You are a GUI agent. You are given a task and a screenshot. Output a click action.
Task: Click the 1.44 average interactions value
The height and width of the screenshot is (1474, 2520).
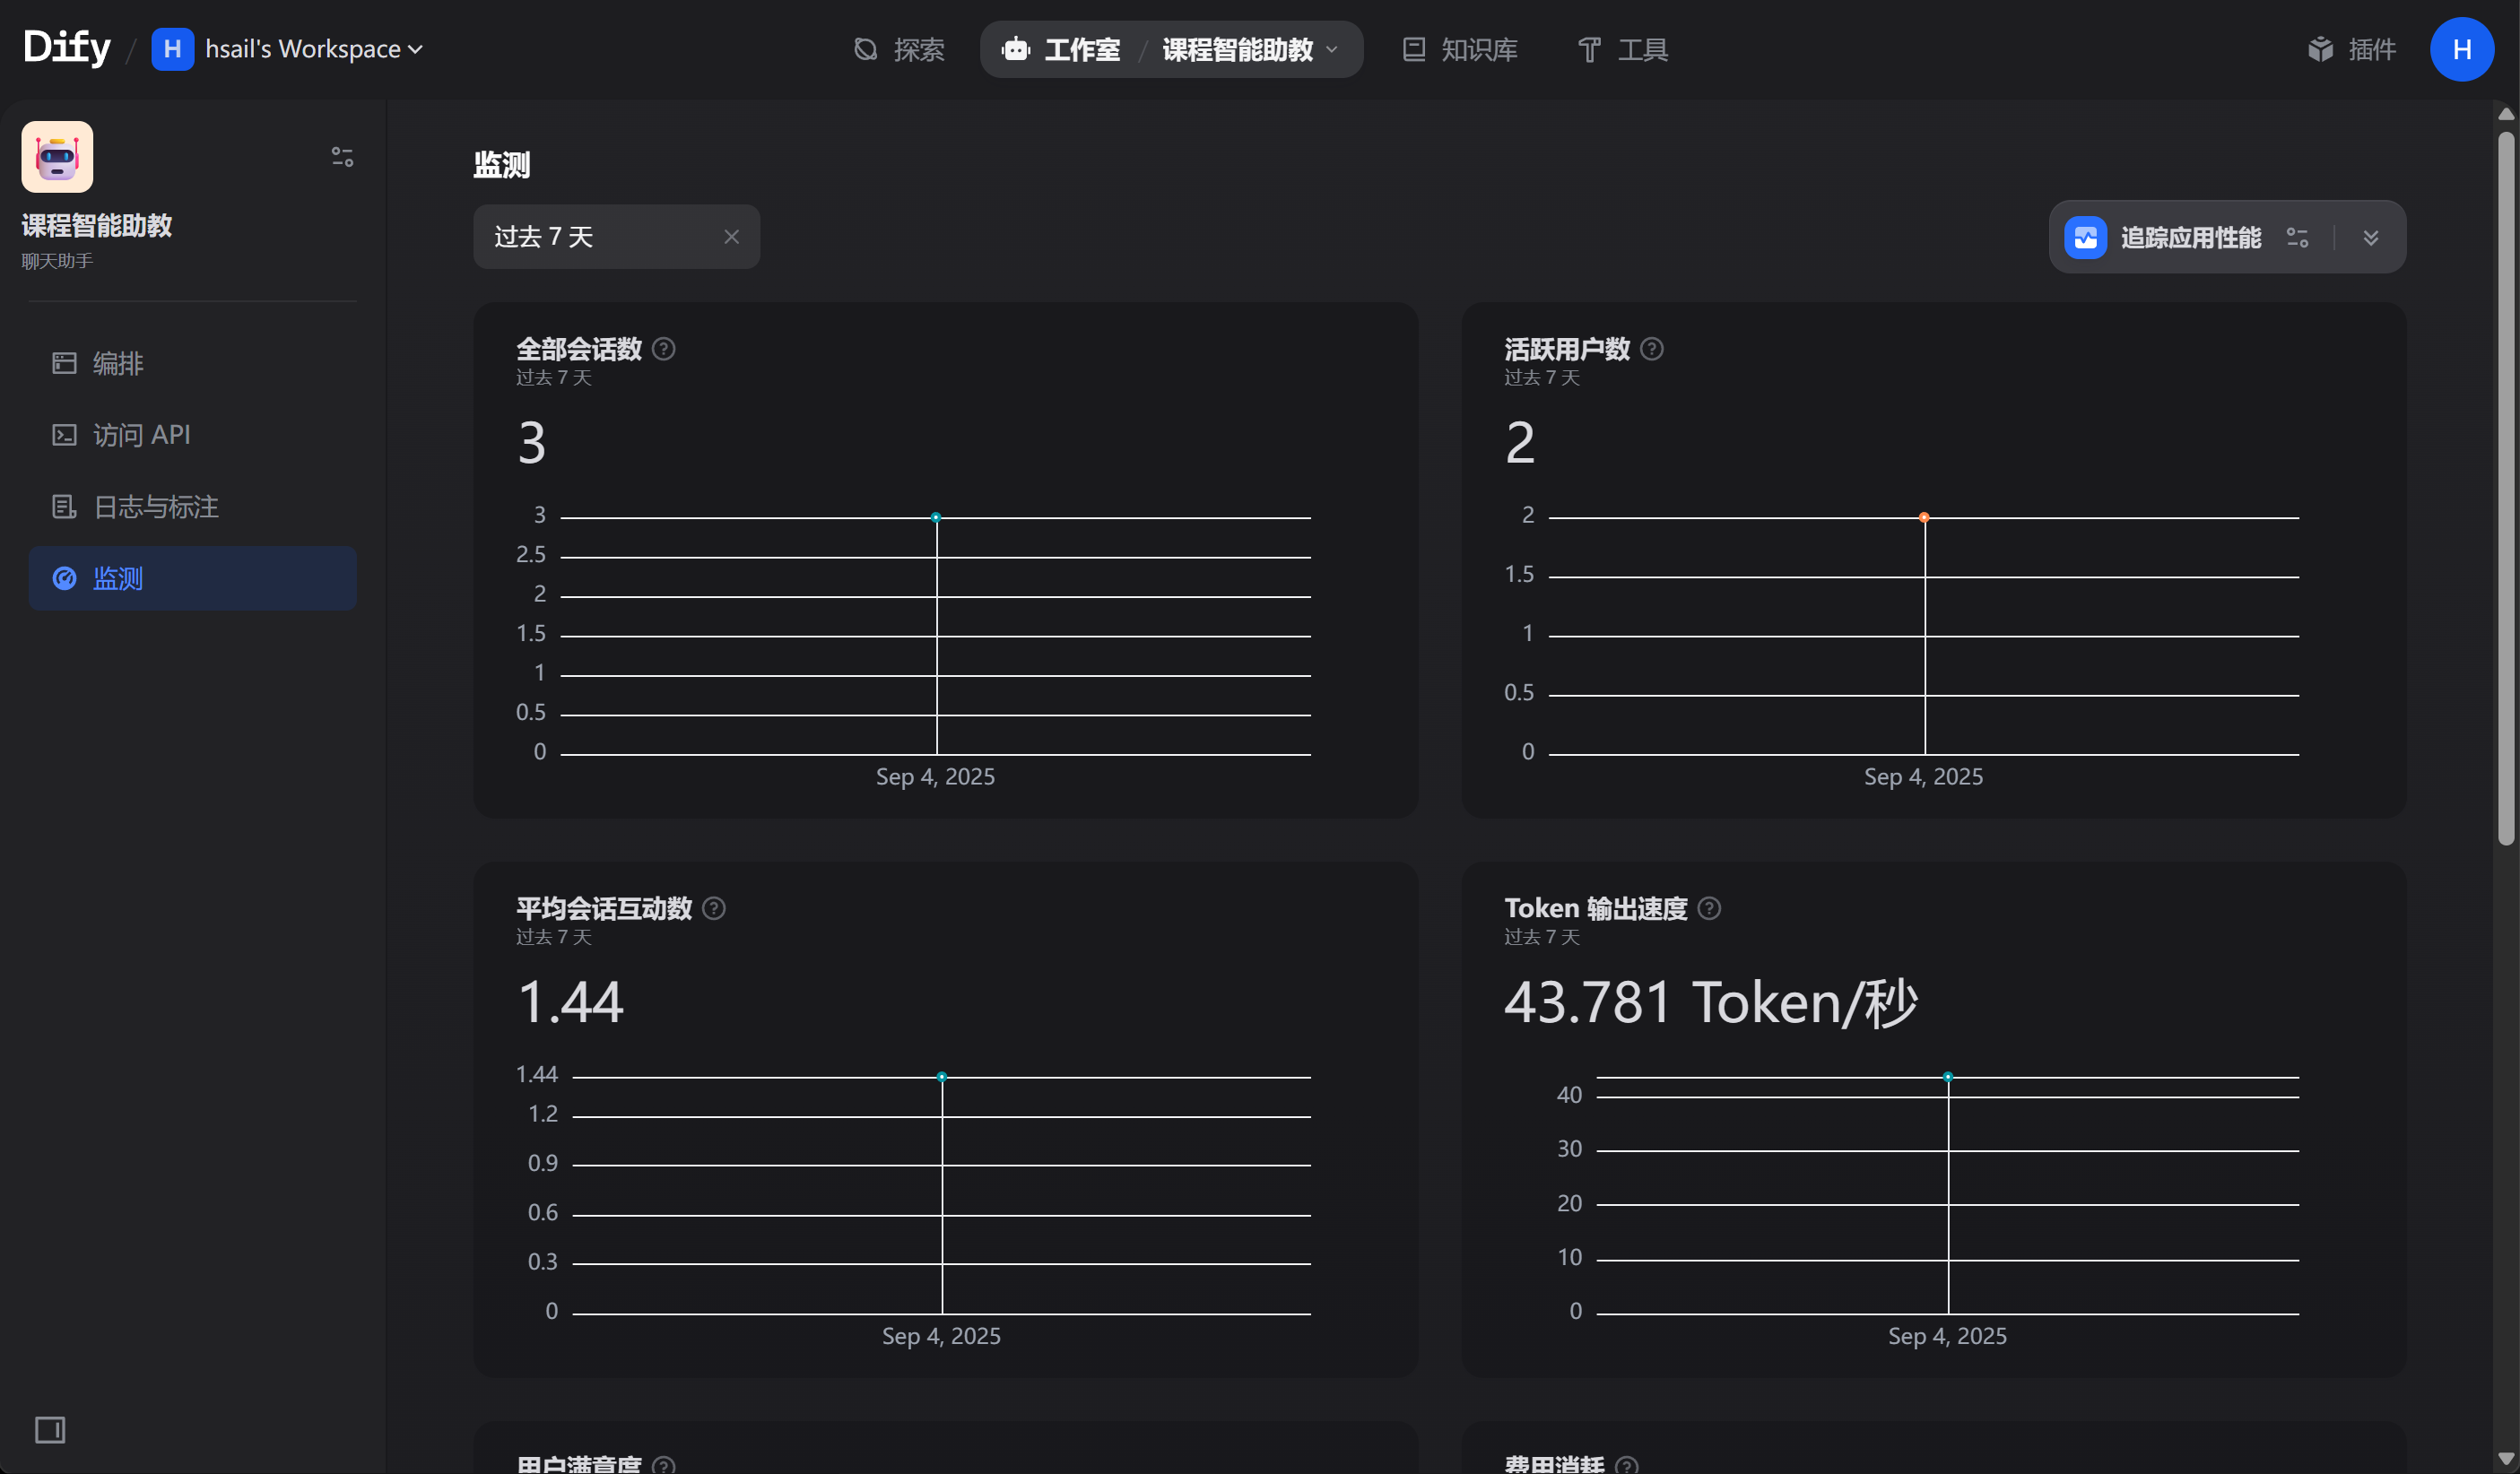click(x=570, y=1002)
